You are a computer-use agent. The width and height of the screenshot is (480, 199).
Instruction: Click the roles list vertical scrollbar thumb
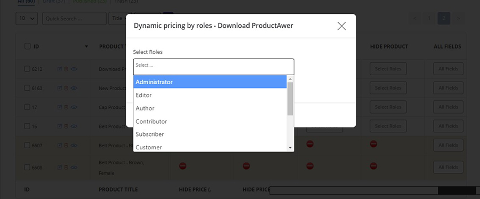(x=290, y=99)
